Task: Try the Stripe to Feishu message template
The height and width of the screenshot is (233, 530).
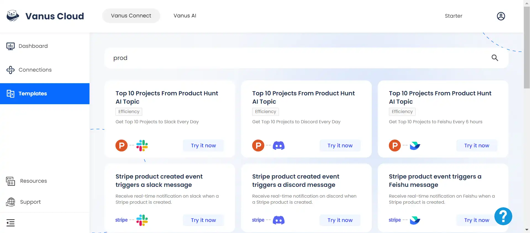Action: point(477,220)
